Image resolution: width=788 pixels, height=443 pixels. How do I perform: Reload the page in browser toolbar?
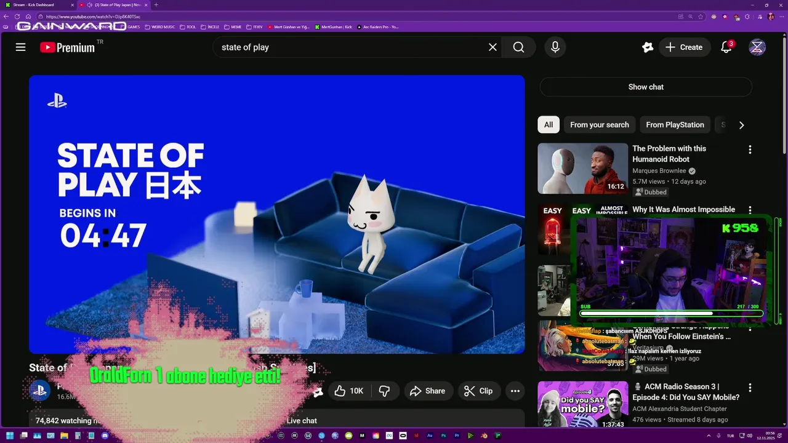[17, 17]
